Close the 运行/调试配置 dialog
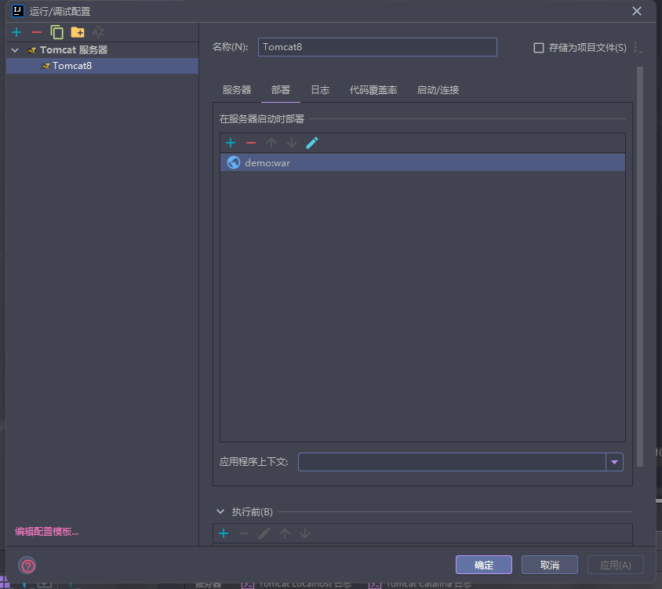The image size is (662, 589). [x=637, y=11]
